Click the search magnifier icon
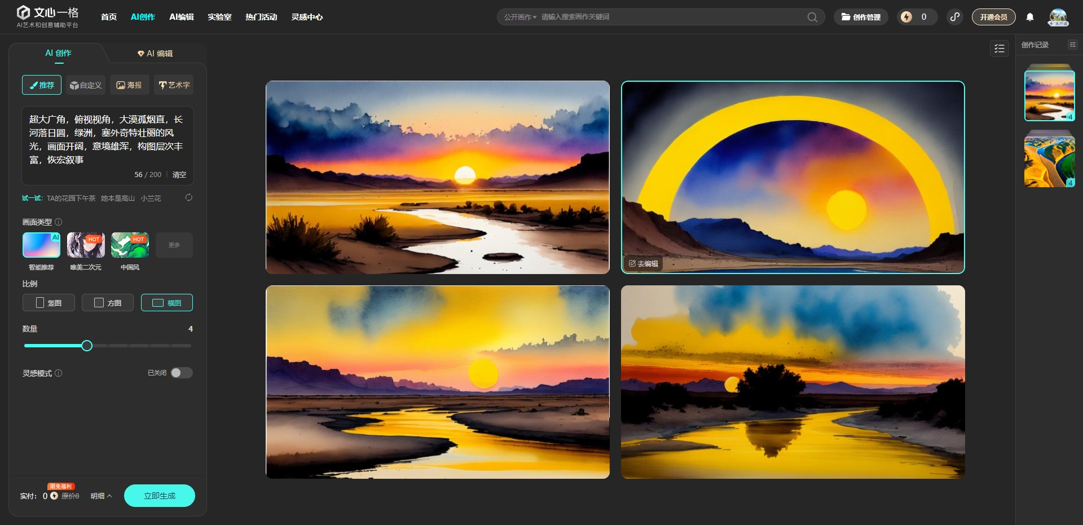 click(812, 17)
